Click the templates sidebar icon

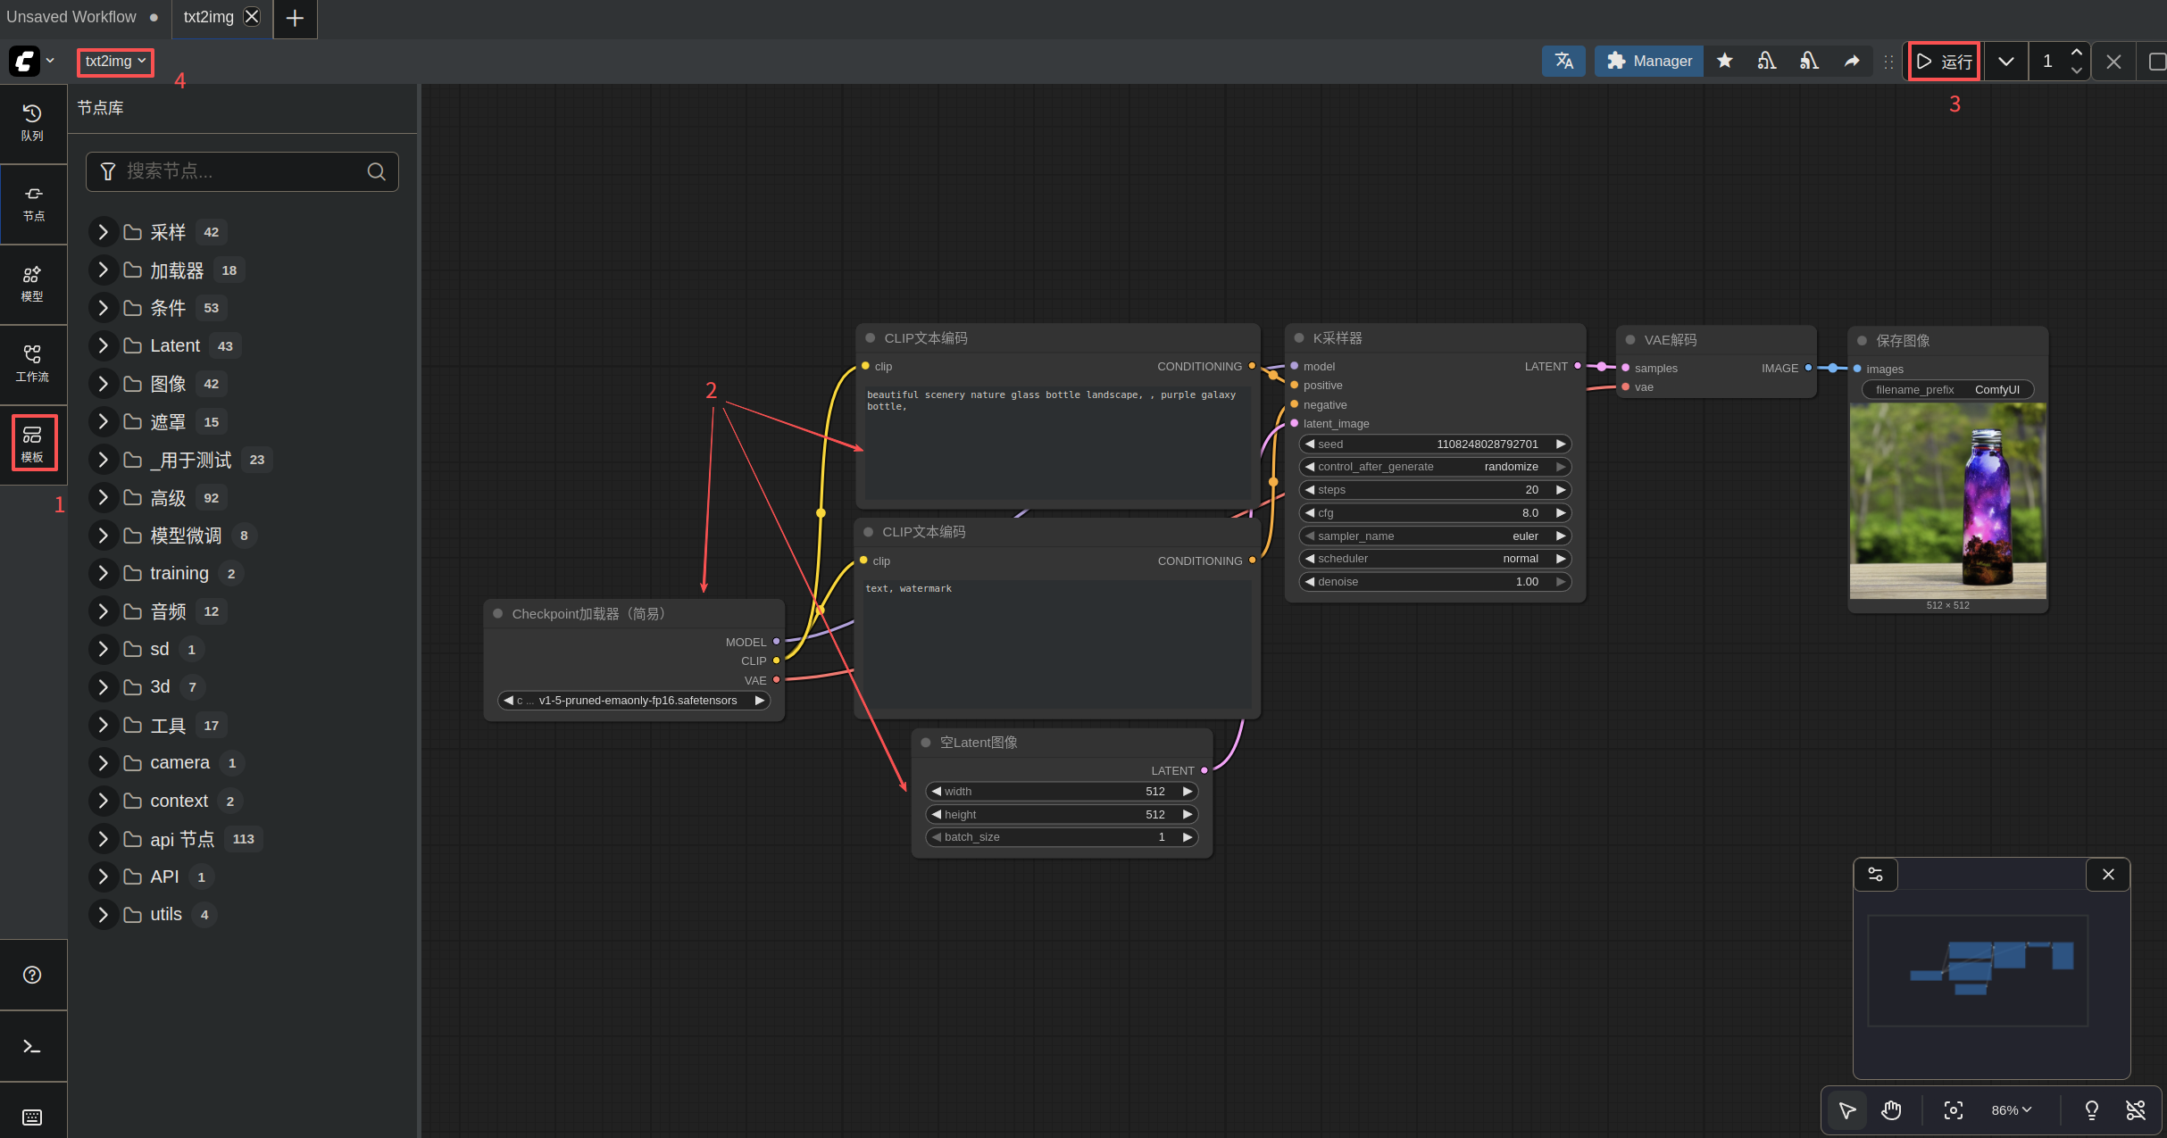33,443
